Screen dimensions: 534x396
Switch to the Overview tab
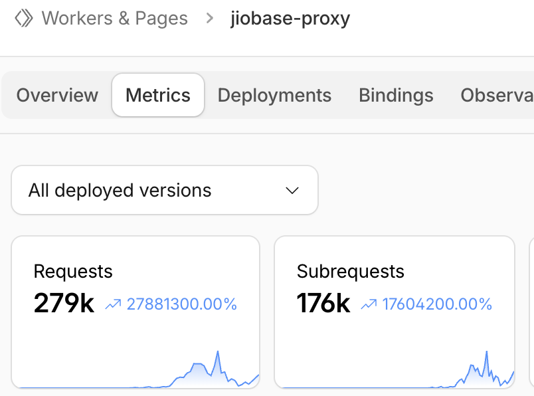coord(57,95)
